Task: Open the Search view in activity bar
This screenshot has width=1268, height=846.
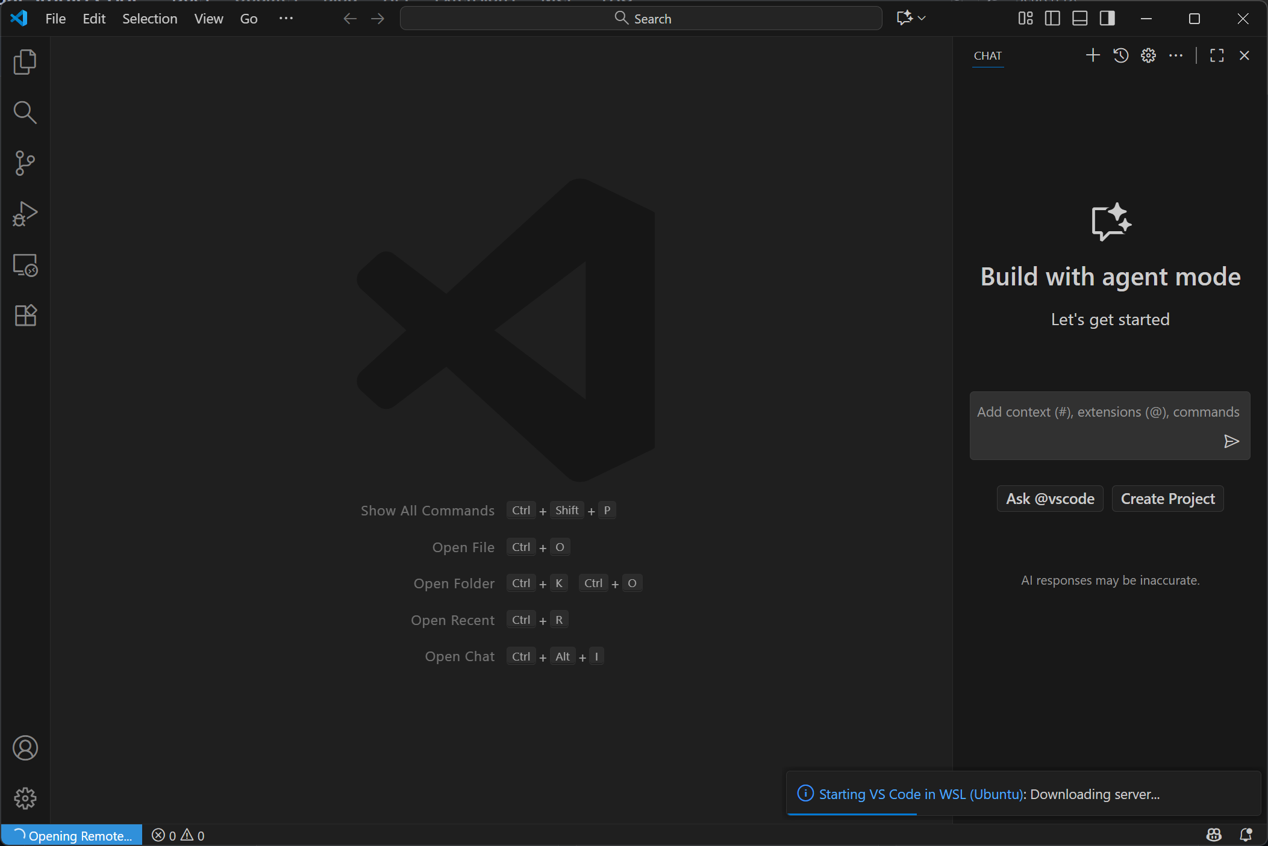Action: pyautogui.click(x=25, y=113)
